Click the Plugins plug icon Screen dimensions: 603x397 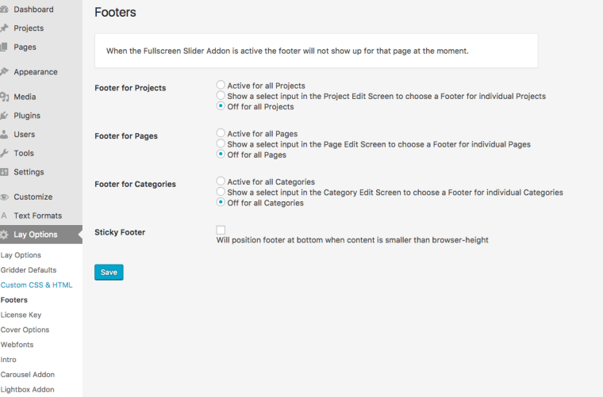point(4,116)
